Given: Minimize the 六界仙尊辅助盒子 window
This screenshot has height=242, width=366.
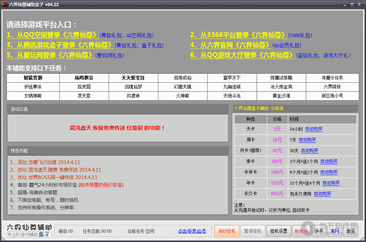Looking at the screenshot, I should click(345, 4).
